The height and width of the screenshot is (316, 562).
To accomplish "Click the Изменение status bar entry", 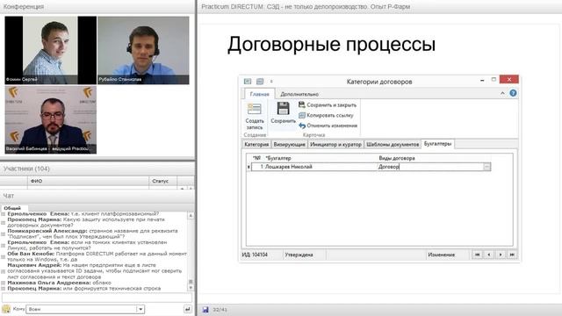I will (x=441, y=255).
